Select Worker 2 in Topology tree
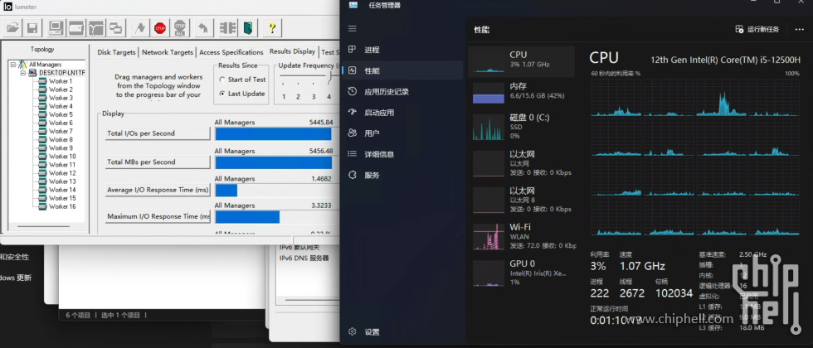This screenshot has height=348, width=813. 61,89
